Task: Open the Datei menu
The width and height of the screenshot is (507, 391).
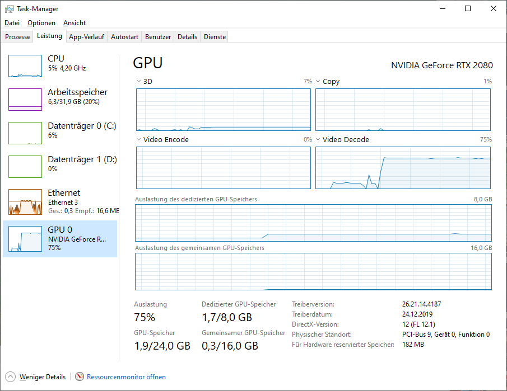Action: [x=12, y=23]
